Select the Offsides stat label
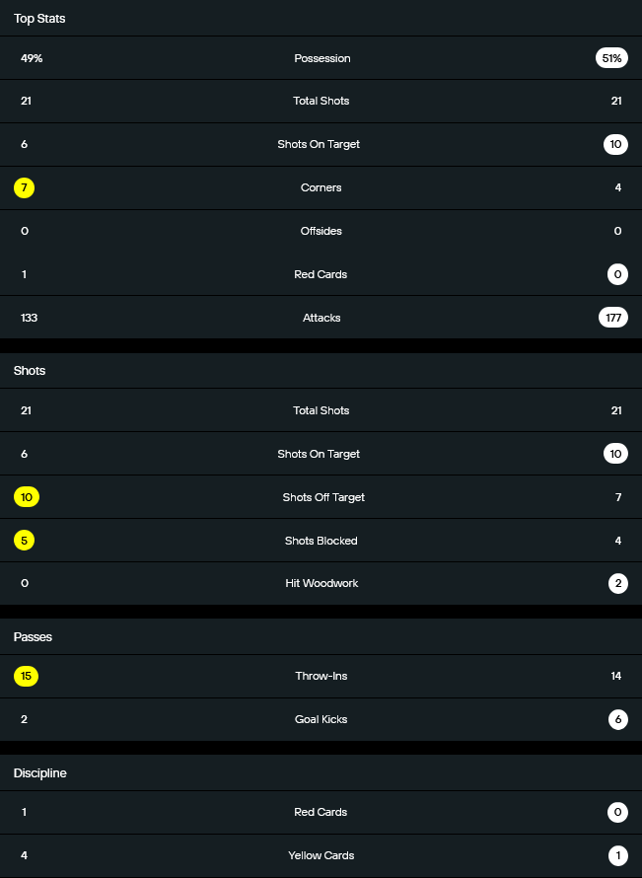642x878 pixels. pyautogui.click(x=321, y=231)
